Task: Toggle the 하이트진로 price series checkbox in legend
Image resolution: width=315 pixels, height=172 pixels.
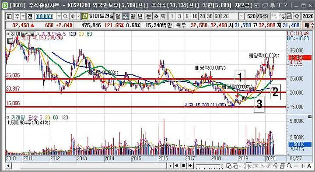Action: click(x=8, y=34)
